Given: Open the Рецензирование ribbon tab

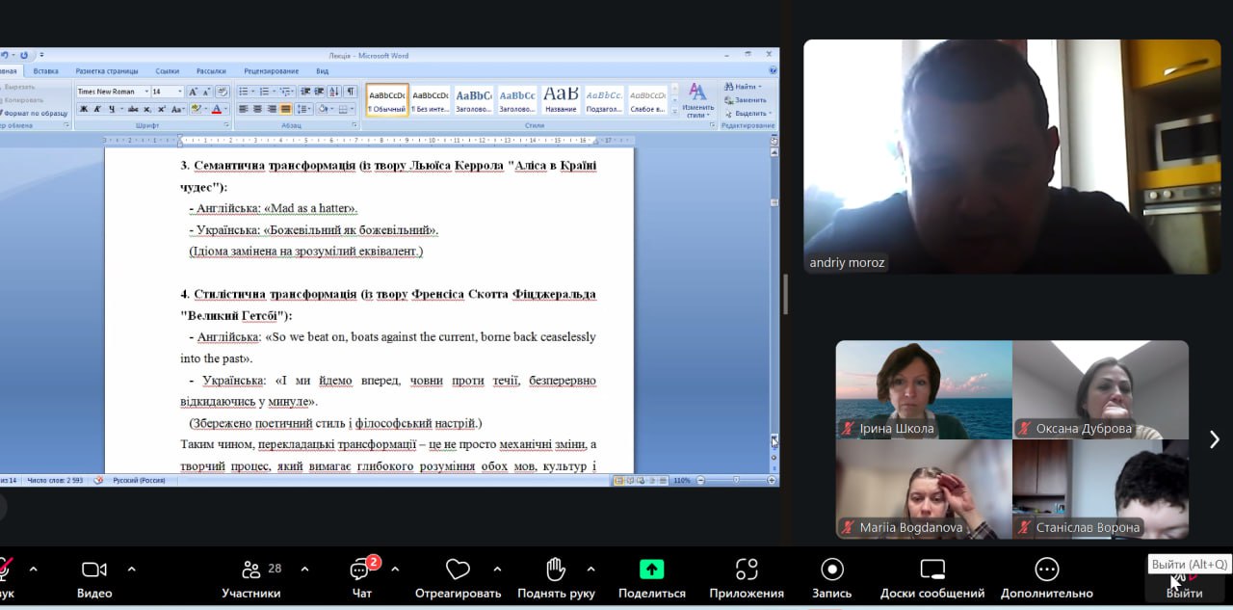Looking at the screenshot, I should click(x=271, y=71).
